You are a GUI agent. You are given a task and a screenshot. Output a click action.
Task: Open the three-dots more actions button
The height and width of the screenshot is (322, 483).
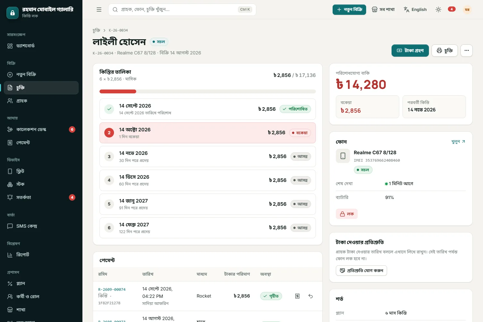point(467,51)
